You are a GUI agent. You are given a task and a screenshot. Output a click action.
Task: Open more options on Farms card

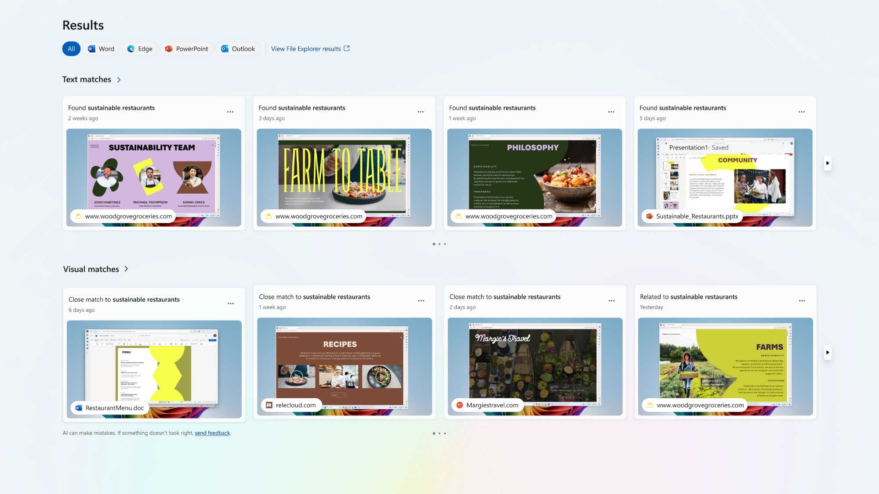pyautogui.click(x=802, y=301)
